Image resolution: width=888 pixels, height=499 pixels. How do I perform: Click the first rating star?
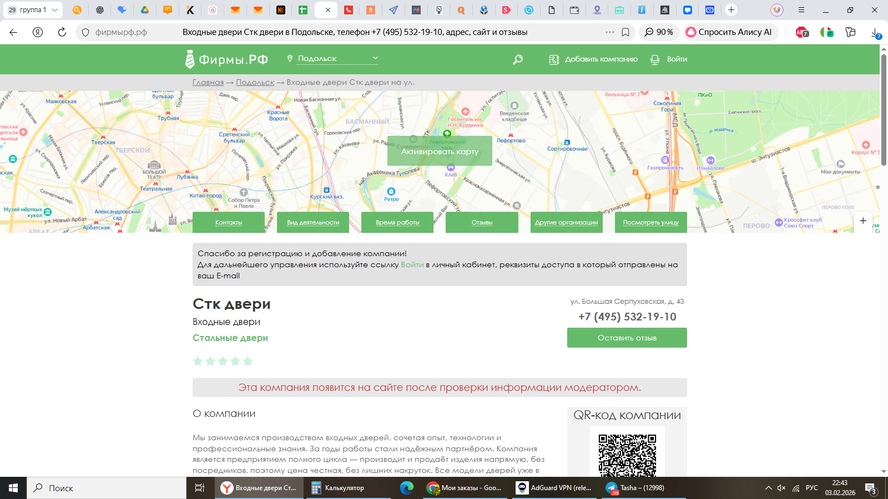(x=198, y=361)
